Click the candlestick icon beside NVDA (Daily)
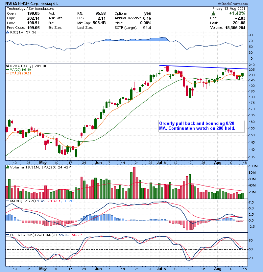This screenshot has height=272, width=263. click(8, 66)
